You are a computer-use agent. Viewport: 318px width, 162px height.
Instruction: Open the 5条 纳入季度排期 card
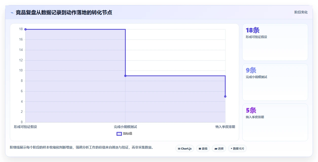coord(275,122)
